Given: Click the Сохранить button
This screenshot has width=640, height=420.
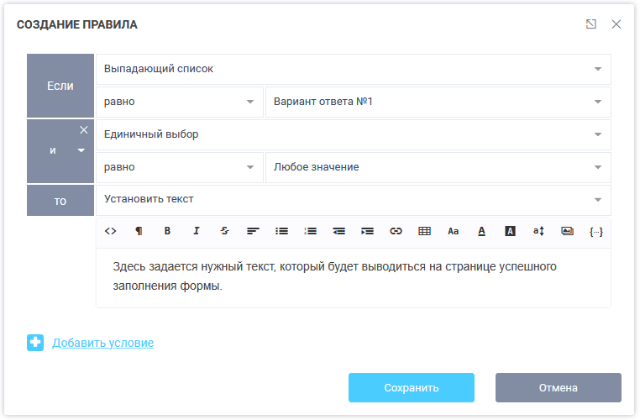Looking at the screenshot, I should coord(412,387).
